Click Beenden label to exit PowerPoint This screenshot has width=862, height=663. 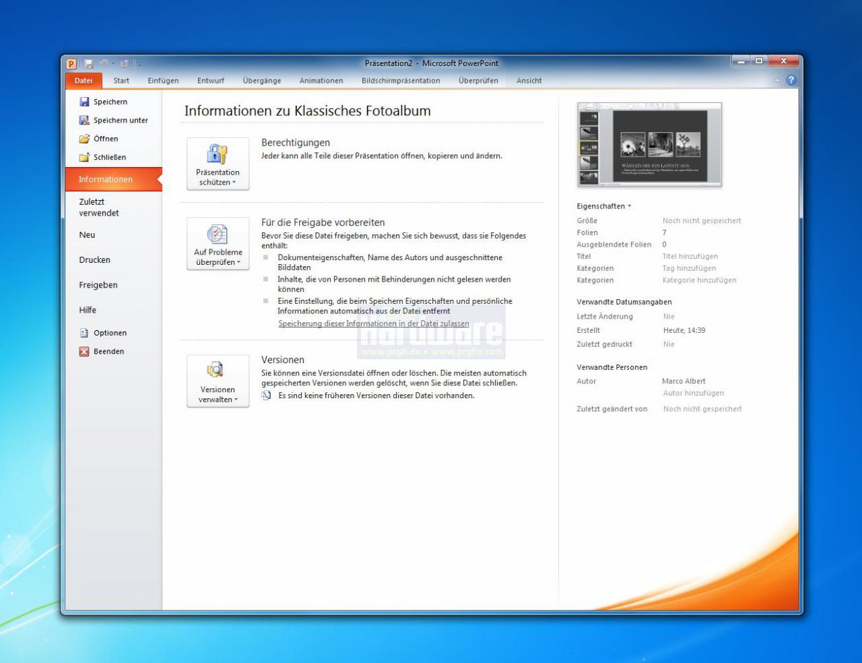tap(109, 351)
